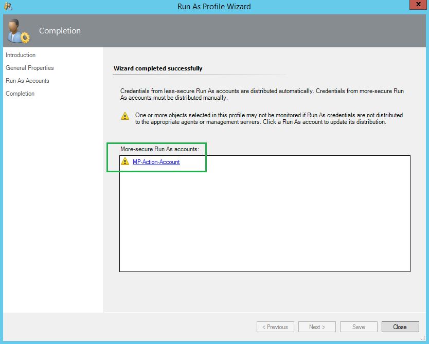429x344 pixels.
Task: Open the MP-Action-Account link
Action: tap(156, 162)
